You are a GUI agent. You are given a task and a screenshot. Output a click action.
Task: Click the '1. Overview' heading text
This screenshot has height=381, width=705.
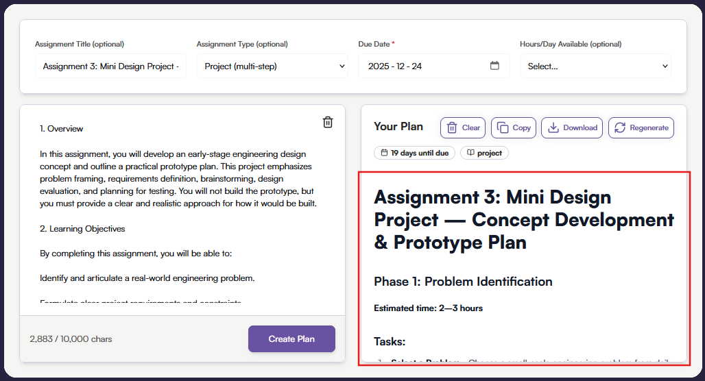61,129
